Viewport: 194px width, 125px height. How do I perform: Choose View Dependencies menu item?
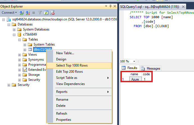click(x=79, y=84)
